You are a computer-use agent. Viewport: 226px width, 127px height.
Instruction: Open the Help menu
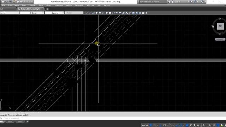tap(99, 5)
